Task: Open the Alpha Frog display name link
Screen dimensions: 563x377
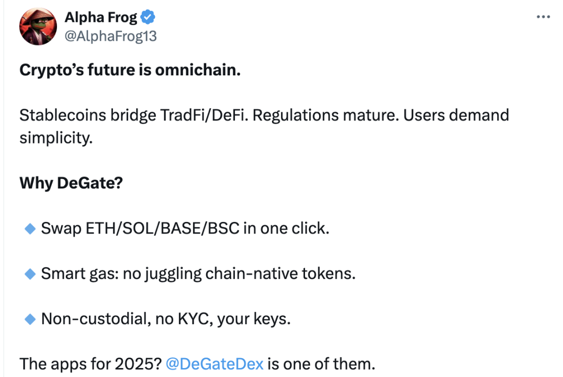Action: pos(101,17)
